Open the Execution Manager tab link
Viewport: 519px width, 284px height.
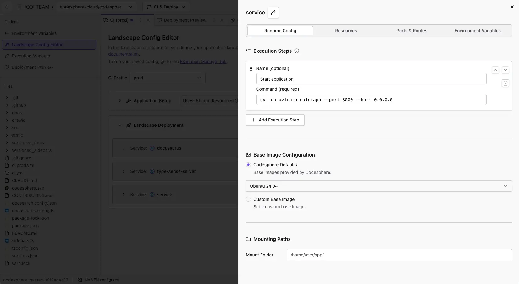203,62
